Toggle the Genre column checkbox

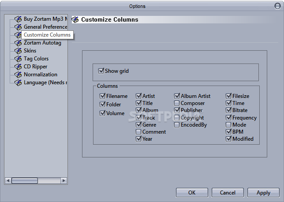138,125
